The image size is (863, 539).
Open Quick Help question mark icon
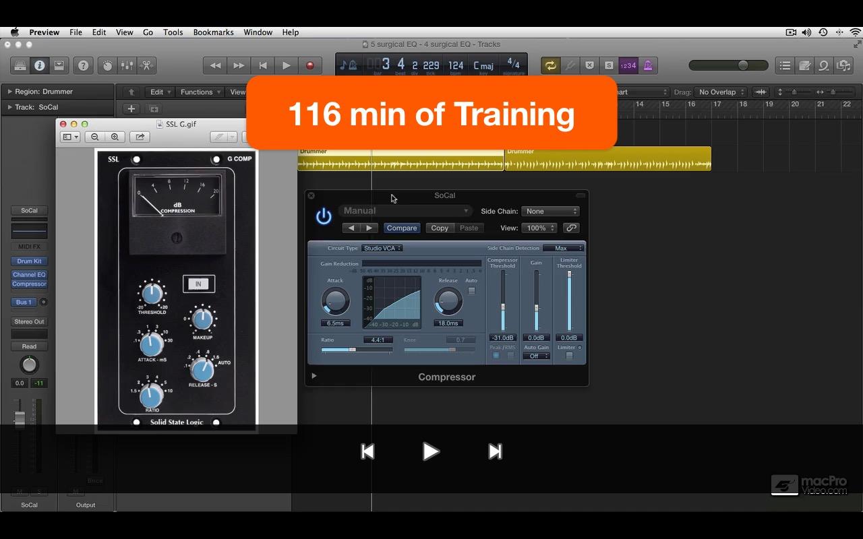click(84, 65)
